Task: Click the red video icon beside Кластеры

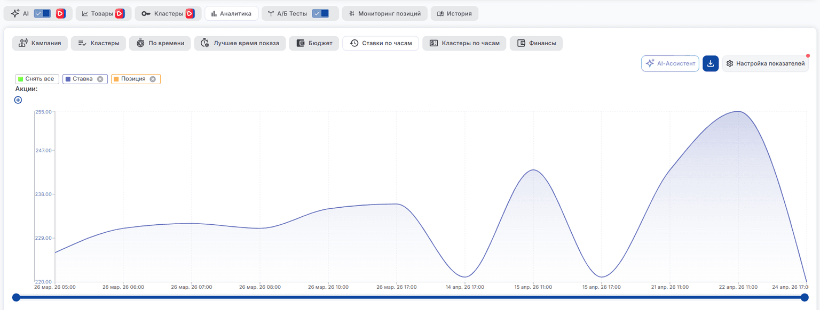Action: [190, 13]
